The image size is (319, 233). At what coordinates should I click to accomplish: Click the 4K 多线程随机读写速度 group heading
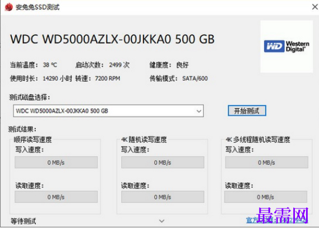[x=258, y=140]
